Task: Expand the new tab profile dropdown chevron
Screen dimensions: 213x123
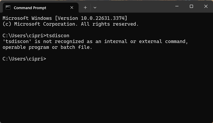Action: point(95,8)
